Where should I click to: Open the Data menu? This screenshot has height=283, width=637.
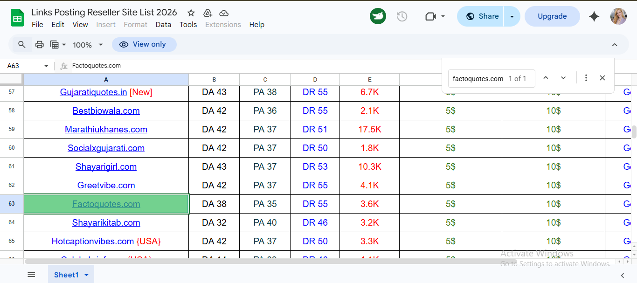[x=163, y=25]
